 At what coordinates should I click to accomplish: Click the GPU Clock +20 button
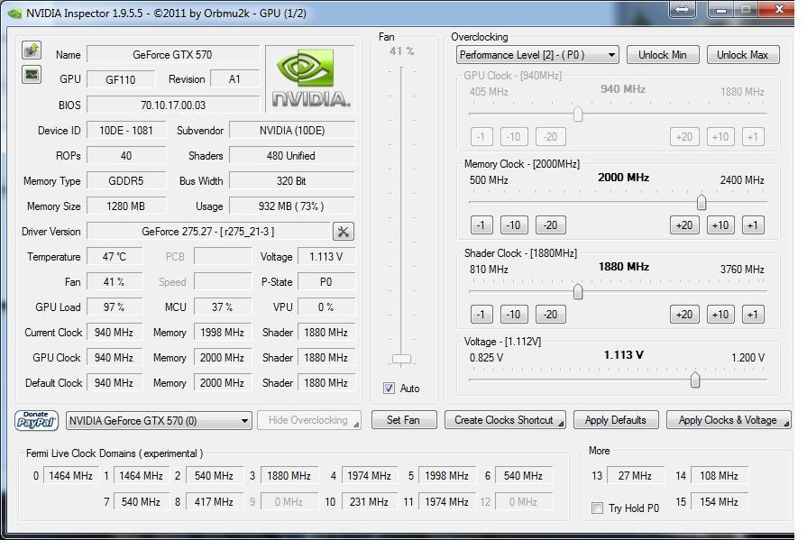684,137
